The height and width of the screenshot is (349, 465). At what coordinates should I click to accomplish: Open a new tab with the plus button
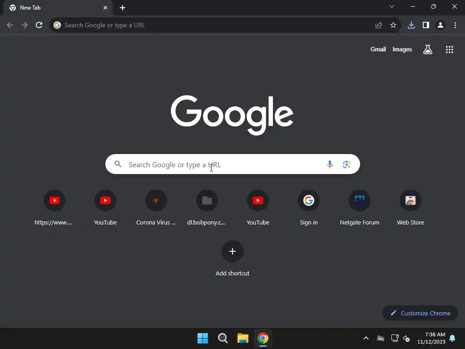[x=123, y=8]
